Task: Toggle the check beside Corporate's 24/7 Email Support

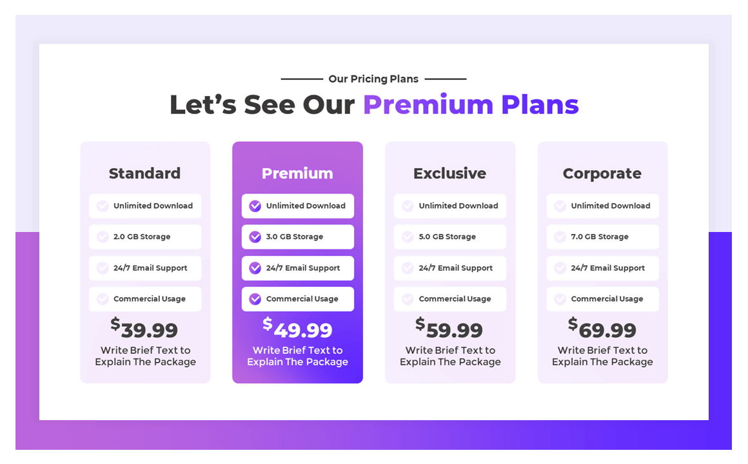Action: coord(559,268)
